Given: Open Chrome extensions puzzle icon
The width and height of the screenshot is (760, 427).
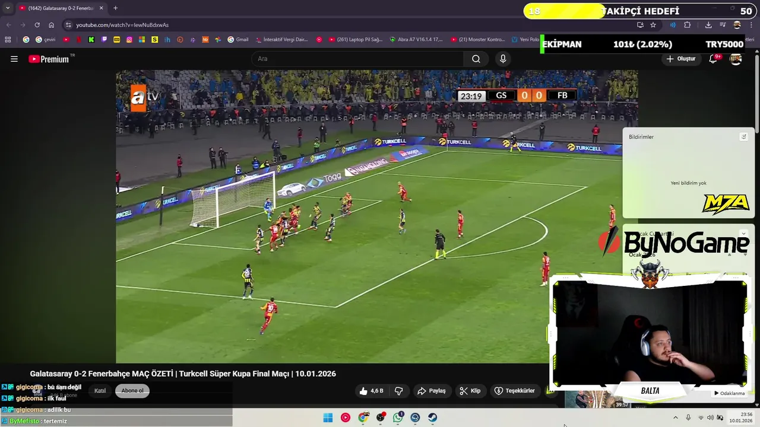Looking at the screenshot, I should [688, 25].
